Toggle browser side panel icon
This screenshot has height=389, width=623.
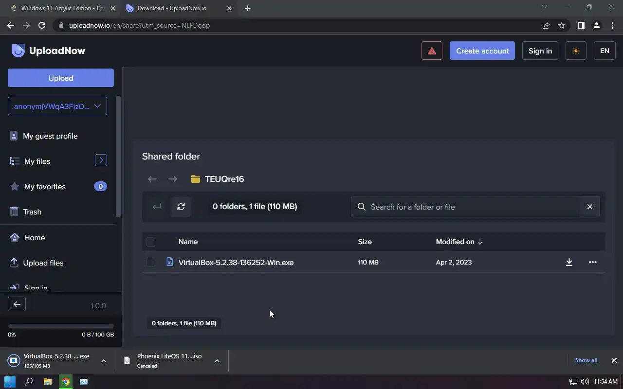[x=581, y=25]
